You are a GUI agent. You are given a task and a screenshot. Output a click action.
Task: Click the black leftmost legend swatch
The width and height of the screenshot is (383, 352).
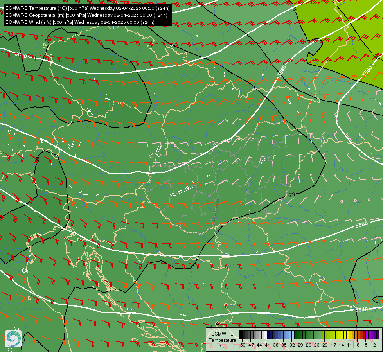point(241,335)
